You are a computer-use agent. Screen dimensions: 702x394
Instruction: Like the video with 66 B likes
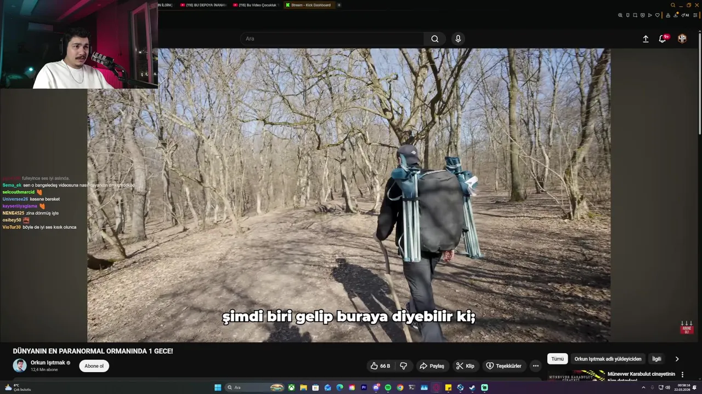(380, 366)
